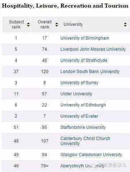This screenshot has width=130, height=172.
Task: Open University of Strathclyde link
Action: click(84, 60)
